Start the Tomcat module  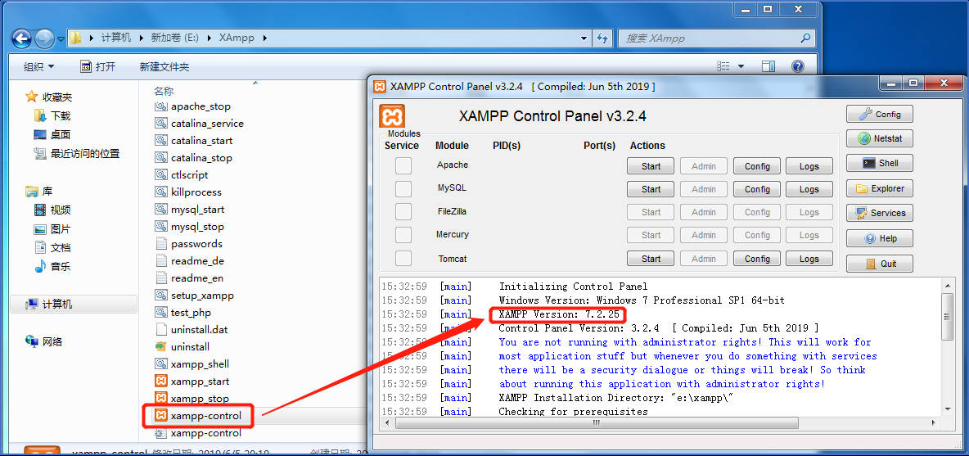[651, 259]
